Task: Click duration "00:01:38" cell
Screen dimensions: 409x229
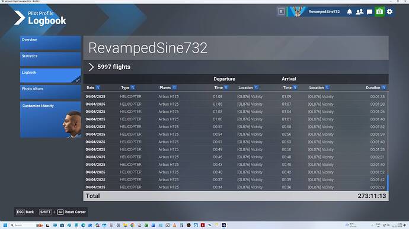Action: [x=378, y=104]
